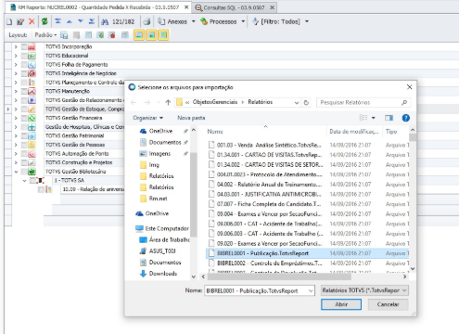Switch to Consultas SQL tab

pyautogui.click(x=235, y=7)
